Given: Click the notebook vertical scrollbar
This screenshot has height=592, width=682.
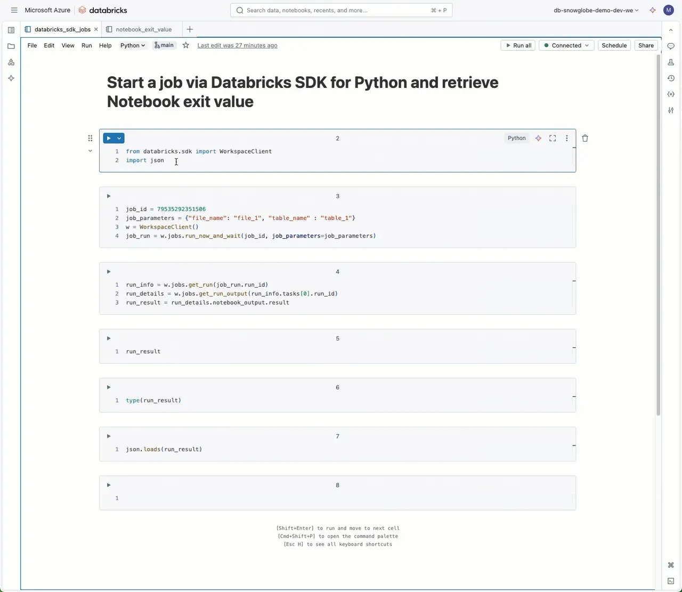Looking at the screenshot, I should 658,234.
